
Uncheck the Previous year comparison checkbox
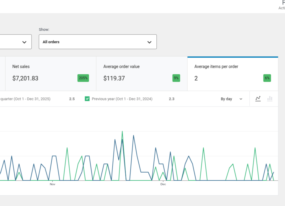coord(87,99)
